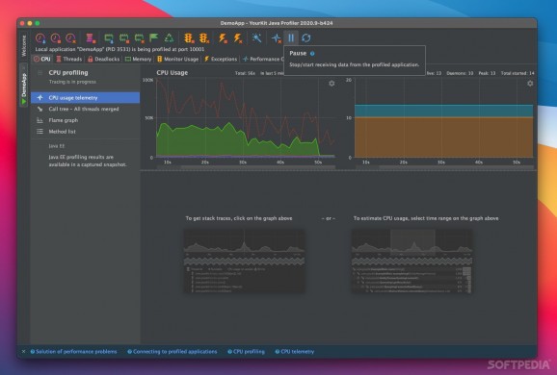Open 'Solution of performance problems' help link
557x375 pixels.
pyautogui.click(x=73, y=352)
